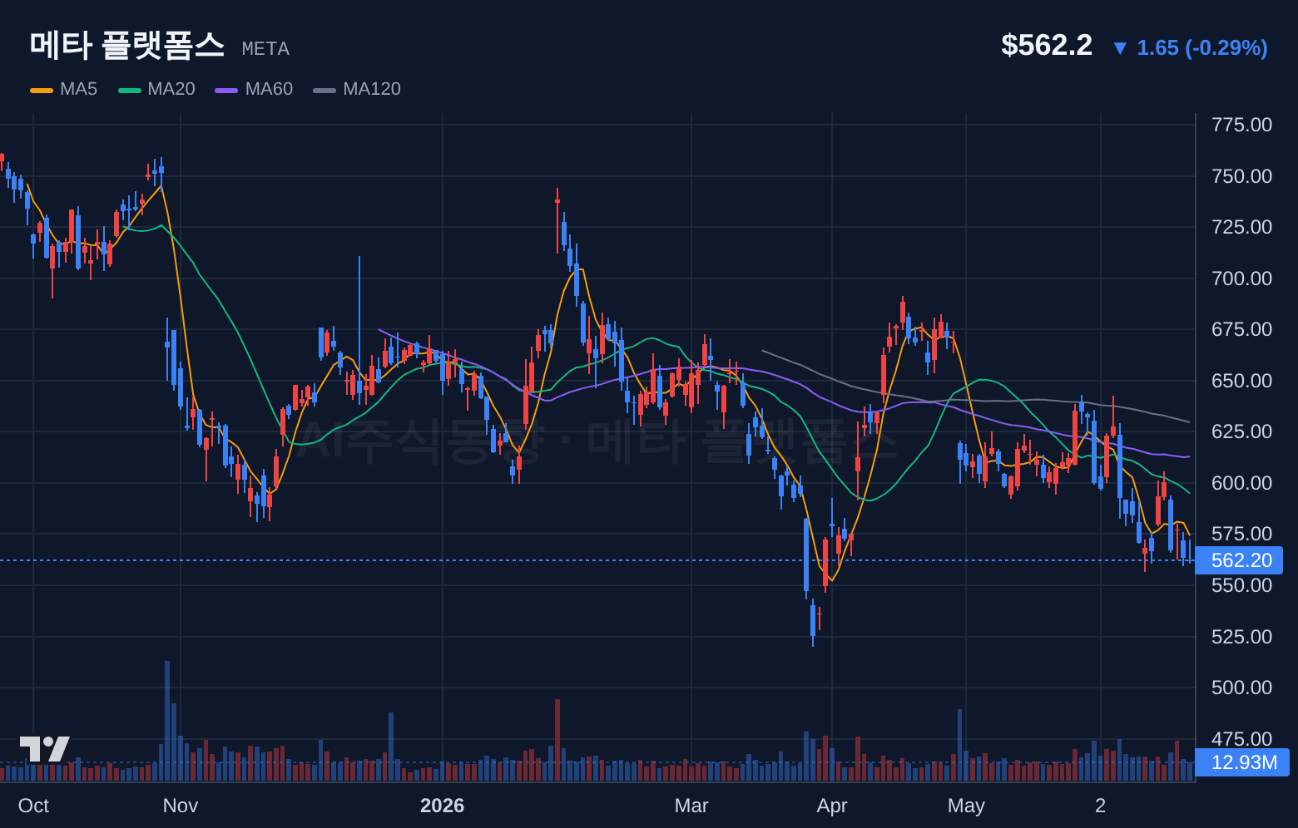Click the MA60 purple legend line

coord(226,90)
